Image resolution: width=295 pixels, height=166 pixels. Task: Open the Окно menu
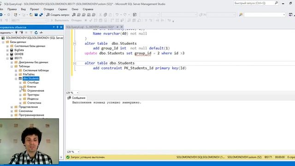[x=75, y=9]
